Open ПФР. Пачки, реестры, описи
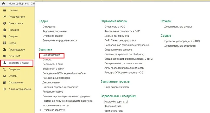 [120, 40]
